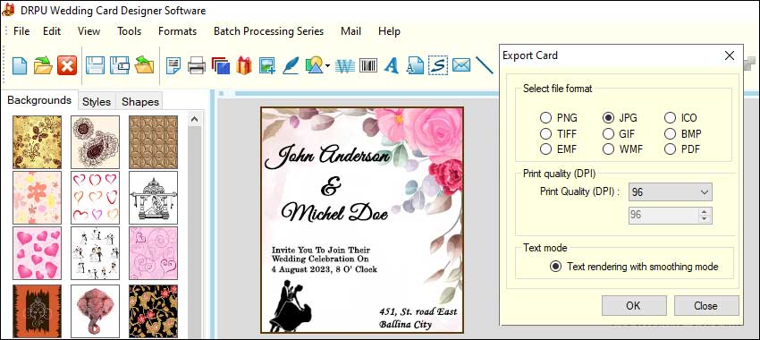Open the Tools menu
The width and height of the screenshot is (760, 340).
(x=130, y=31)
